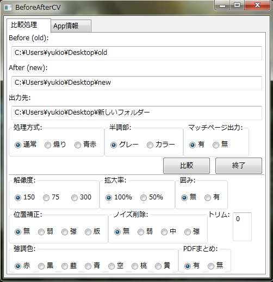The width and height of the screenshot is (273, 282).
Task: Click the 終了 button to exit
Action: coord(239,166)
